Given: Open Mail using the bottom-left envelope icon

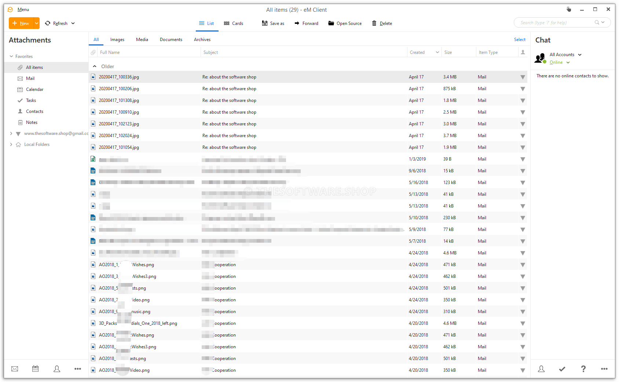Looking at the screenshot, I should point(14,369).
